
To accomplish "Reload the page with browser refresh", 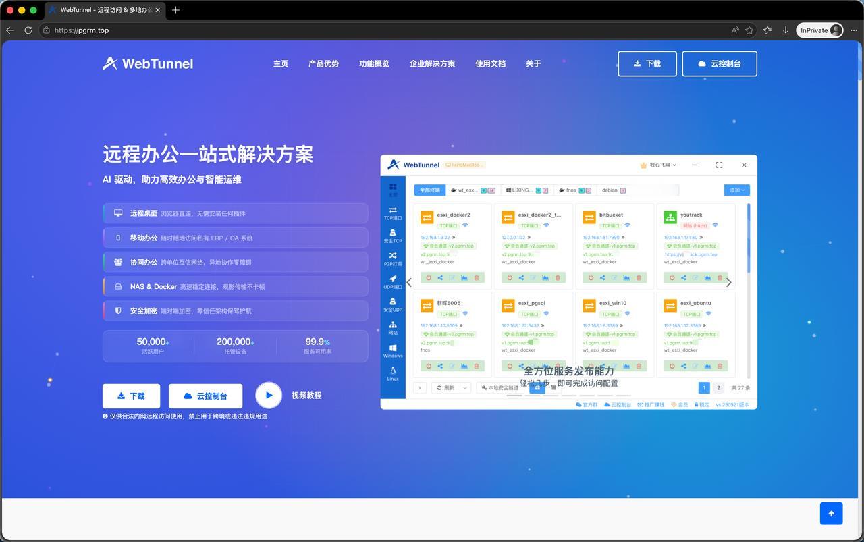I will tap(28, 30).
